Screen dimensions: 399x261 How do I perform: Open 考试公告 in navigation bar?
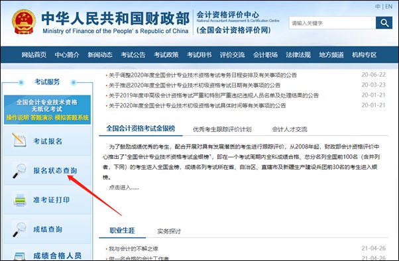[x=133, y=55]
